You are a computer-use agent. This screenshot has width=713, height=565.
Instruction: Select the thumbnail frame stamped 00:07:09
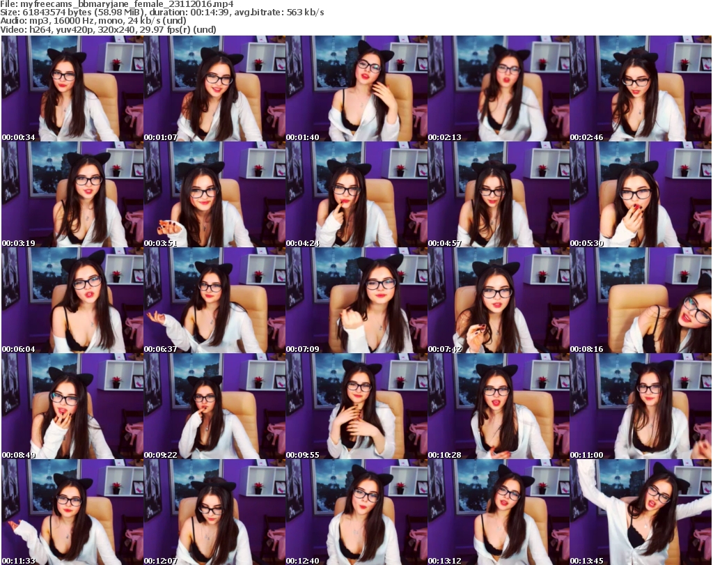pyautogui.click(x=356, y=301)
